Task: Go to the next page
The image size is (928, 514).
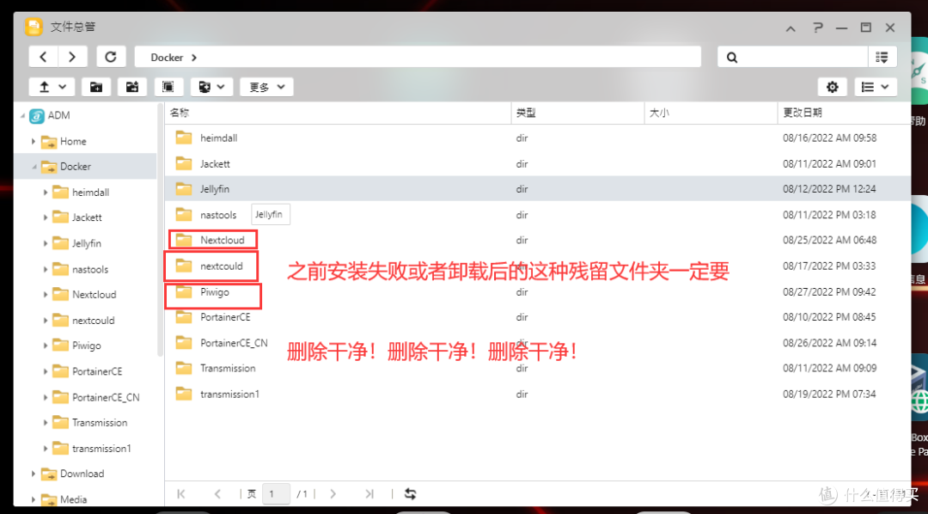Action: pos(333,494)
